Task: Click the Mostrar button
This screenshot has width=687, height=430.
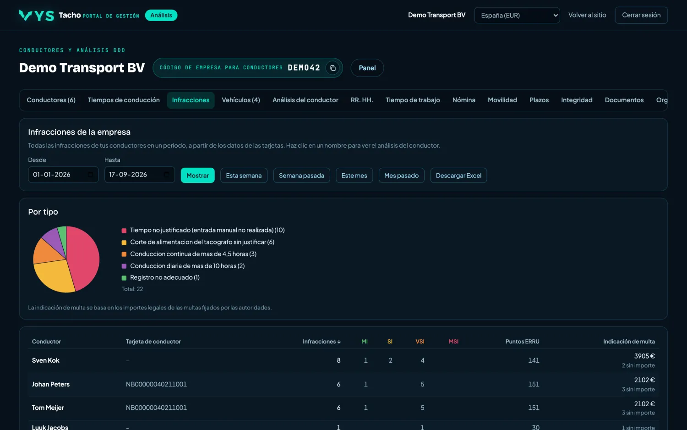Action: (x=197, y=176)
